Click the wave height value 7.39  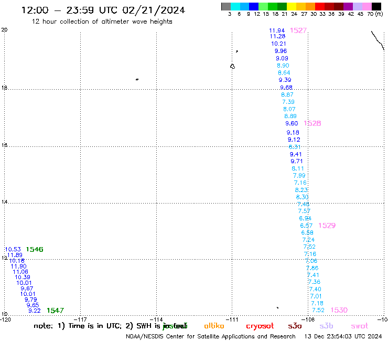point(288,102)
